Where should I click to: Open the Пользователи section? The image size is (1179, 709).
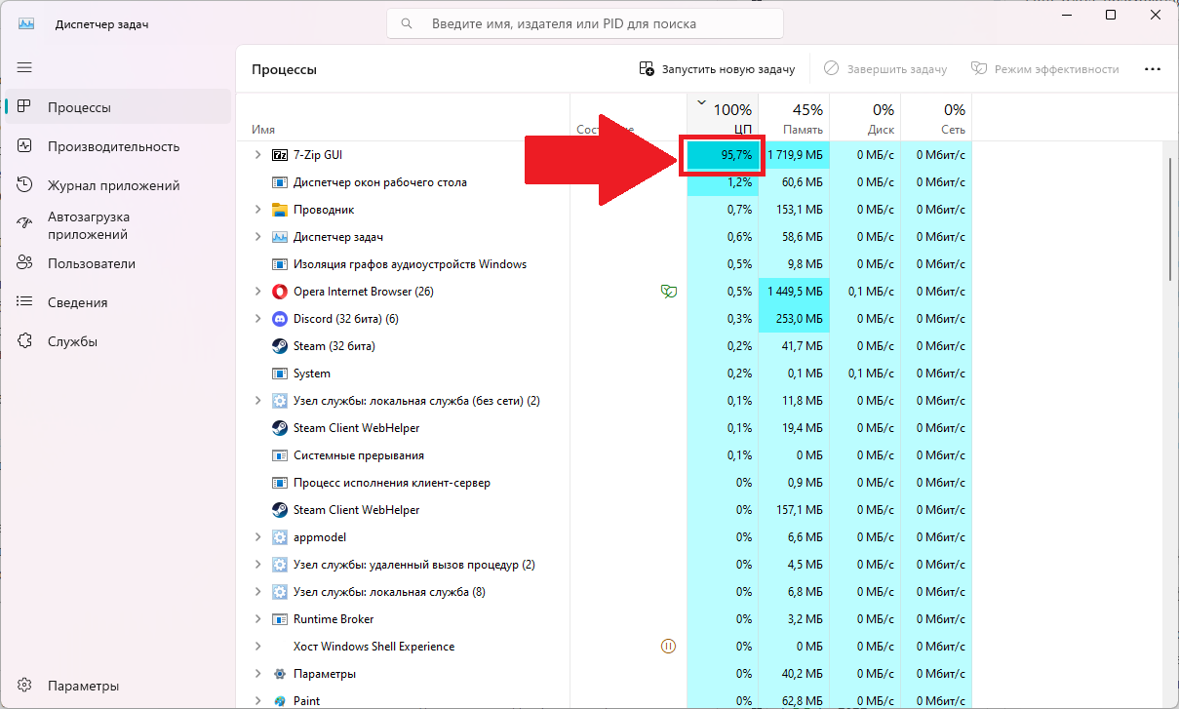click(91, 263)
